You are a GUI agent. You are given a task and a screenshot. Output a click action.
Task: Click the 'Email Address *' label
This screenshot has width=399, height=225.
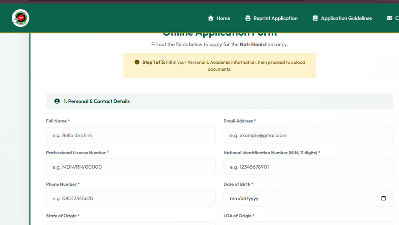(x=240, y=121)
